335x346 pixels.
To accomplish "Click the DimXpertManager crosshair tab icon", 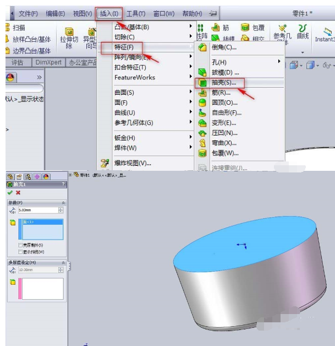I will 37,176.
